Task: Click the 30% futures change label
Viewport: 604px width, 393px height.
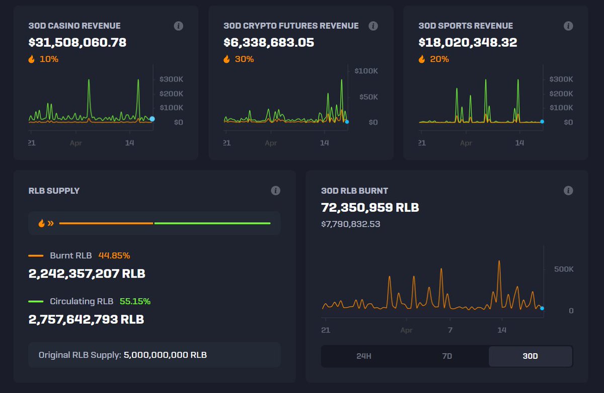Action: coord(244,59)
